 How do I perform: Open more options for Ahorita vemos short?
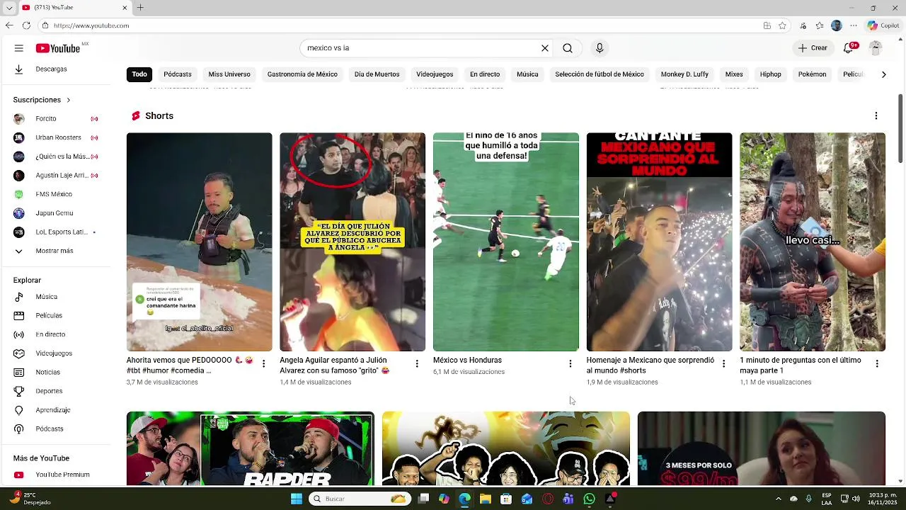click(x=264, y=363)
